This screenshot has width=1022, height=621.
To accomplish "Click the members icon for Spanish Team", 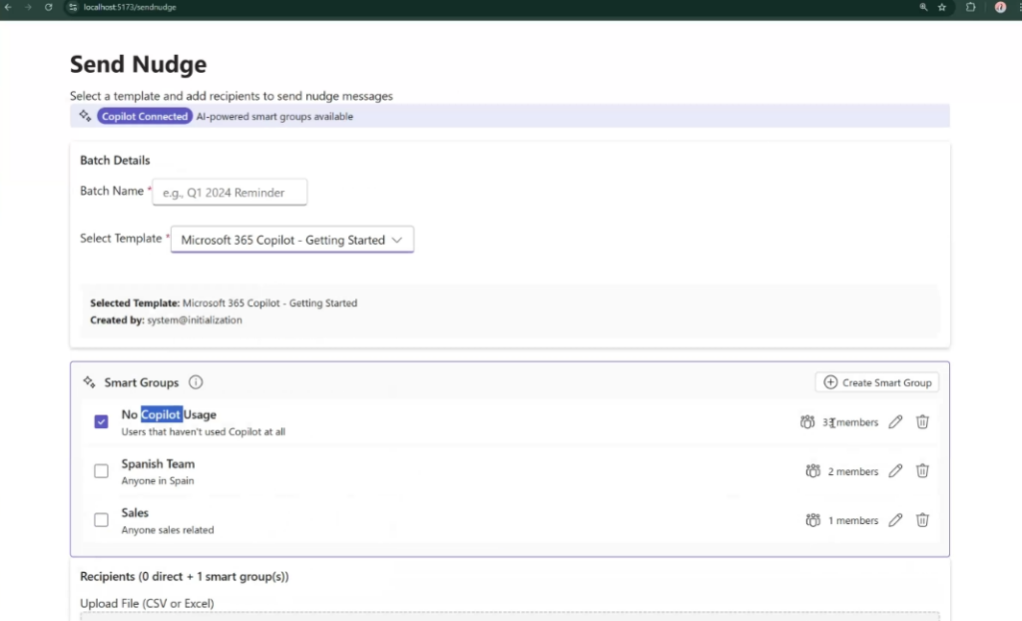I will click(813, 471).
